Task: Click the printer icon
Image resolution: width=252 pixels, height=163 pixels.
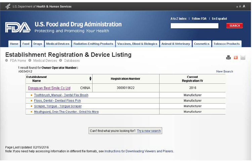Action: (x=228, y=57)
